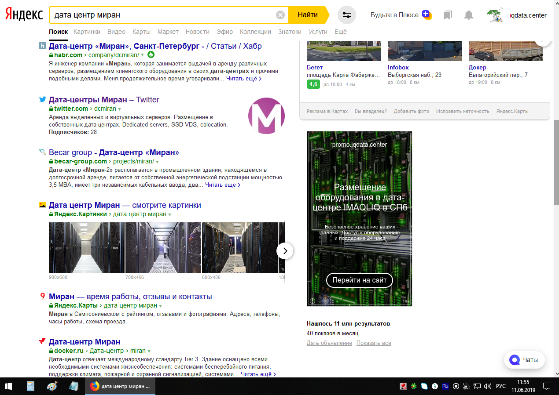Click the Miran purple M logo thumbnail
This screenshot has width=559, height=395.
click(x=266, y=116)
